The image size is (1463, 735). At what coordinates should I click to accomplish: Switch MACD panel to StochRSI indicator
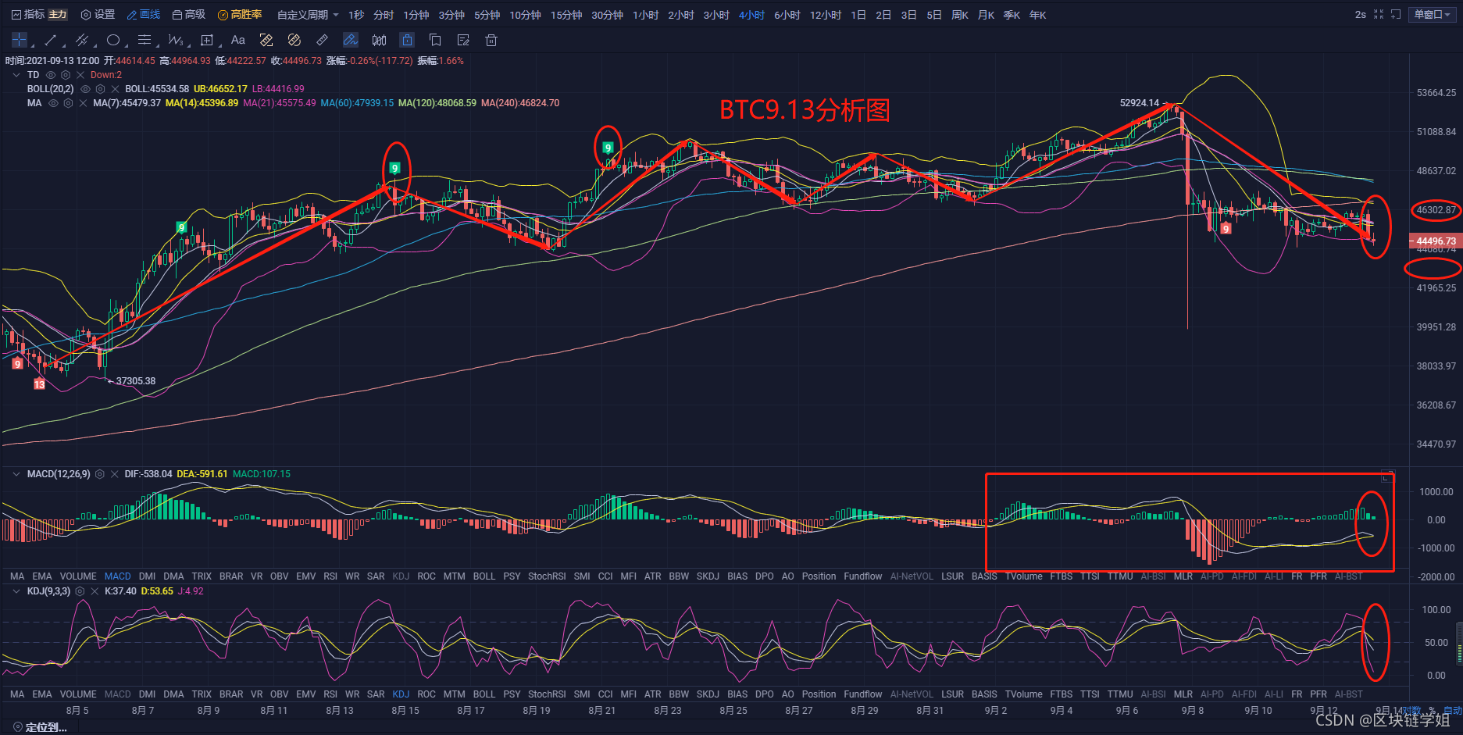click(547, 576)
